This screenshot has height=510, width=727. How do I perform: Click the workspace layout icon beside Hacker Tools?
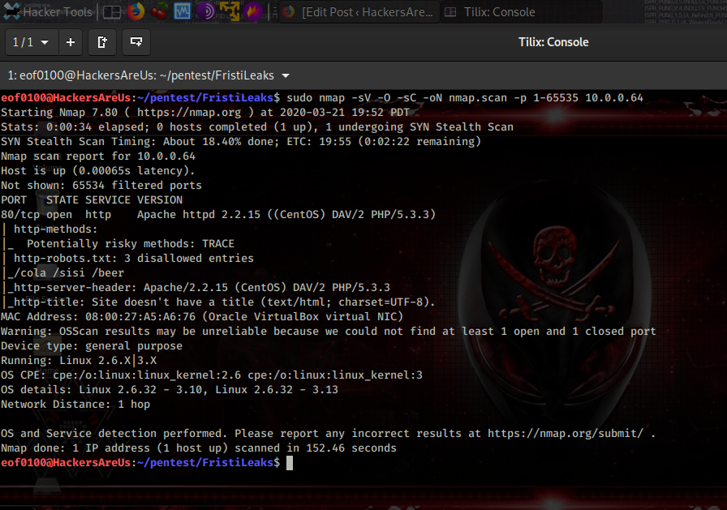[x=113, y=12]
